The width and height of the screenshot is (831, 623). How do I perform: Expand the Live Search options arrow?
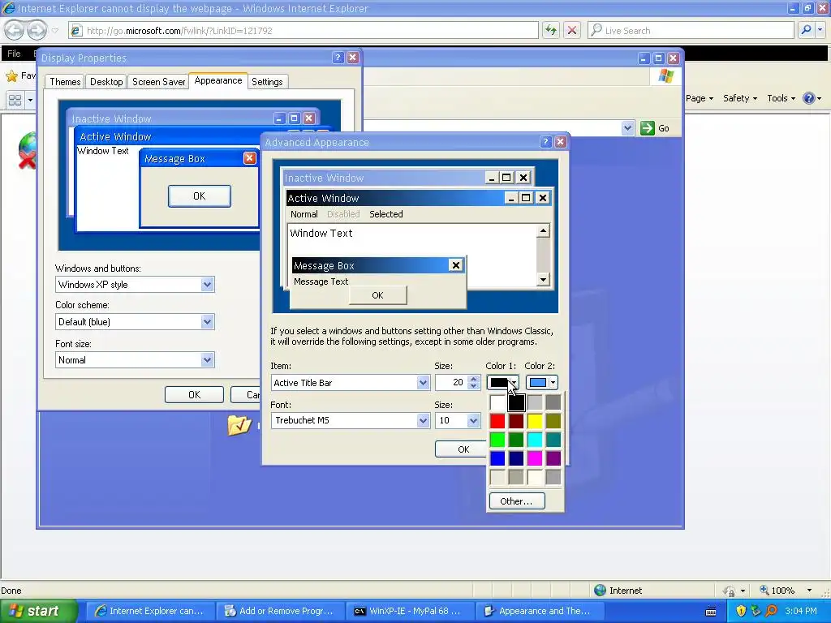pos(820,30)
